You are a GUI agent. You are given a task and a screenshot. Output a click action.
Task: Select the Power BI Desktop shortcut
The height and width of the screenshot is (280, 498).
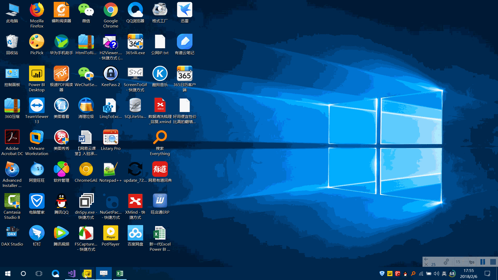pyautogui.click(x=37, y=79)
